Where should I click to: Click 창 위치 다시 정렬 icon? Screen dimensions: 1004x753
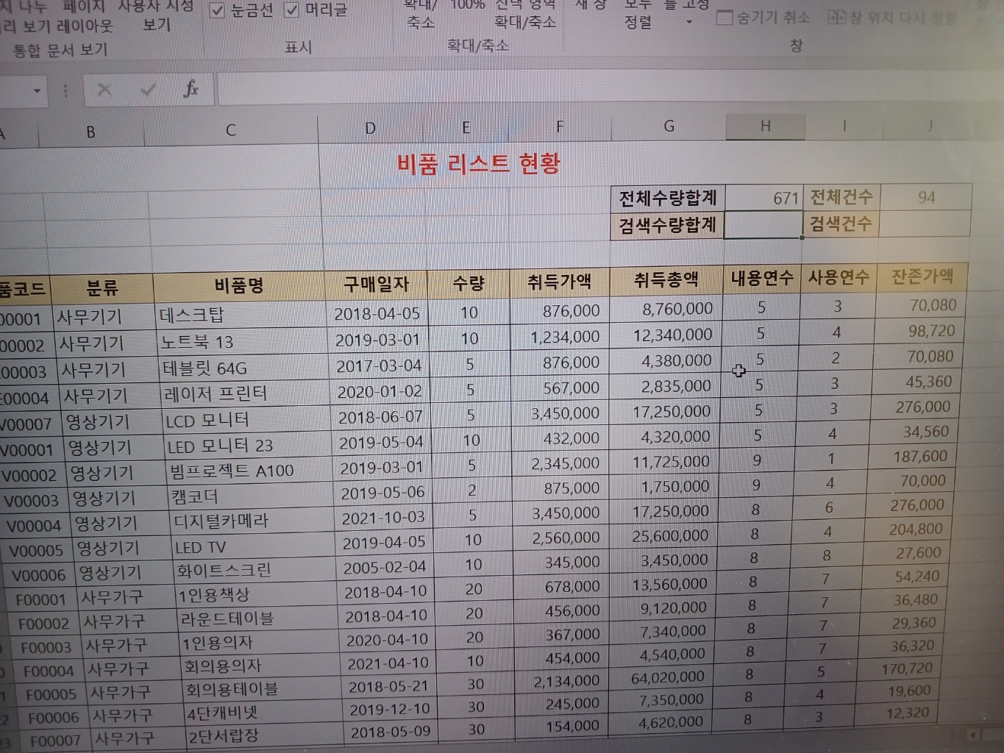click(836, 16)
